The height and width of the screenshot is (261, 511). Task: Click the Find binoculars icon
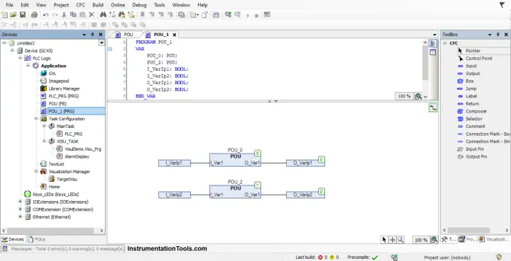pyautogui.click(x=103, y=15)
